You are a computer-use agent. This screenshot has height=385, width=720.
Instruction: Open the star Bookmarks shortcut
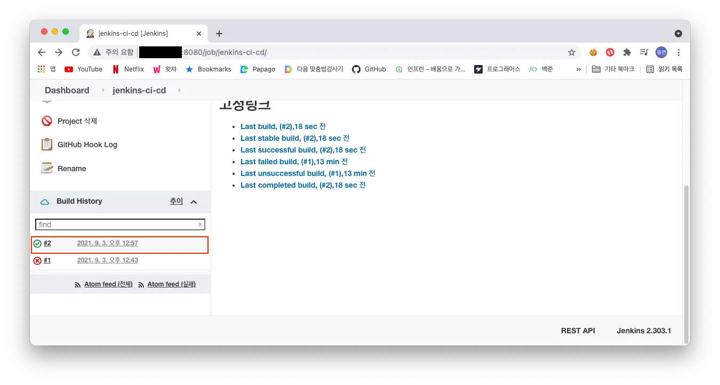[x=209, y=69]
